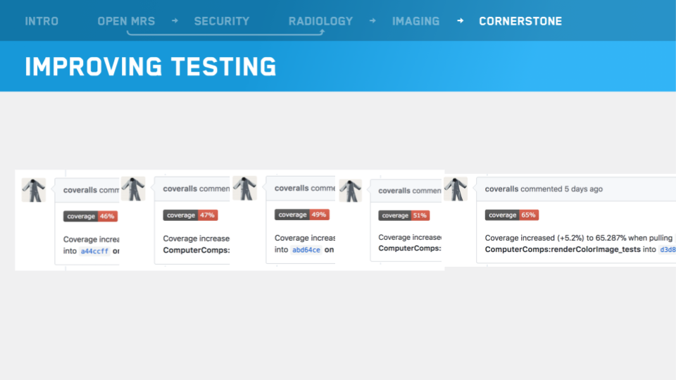
Task: Open the SECURITY section
Action: pyautogui.click(x=222, y=21)
